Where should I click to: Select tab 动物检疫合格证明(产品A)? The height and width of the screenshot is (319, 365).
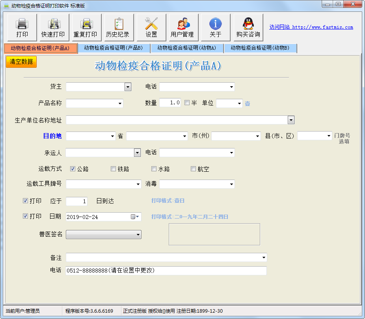coord(41,48)
